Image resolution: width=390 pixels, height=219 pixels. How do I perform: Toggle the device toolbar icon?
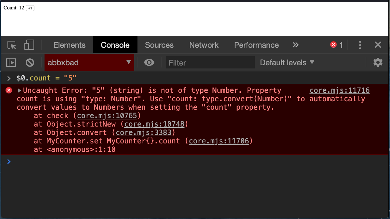pos(29,45)
